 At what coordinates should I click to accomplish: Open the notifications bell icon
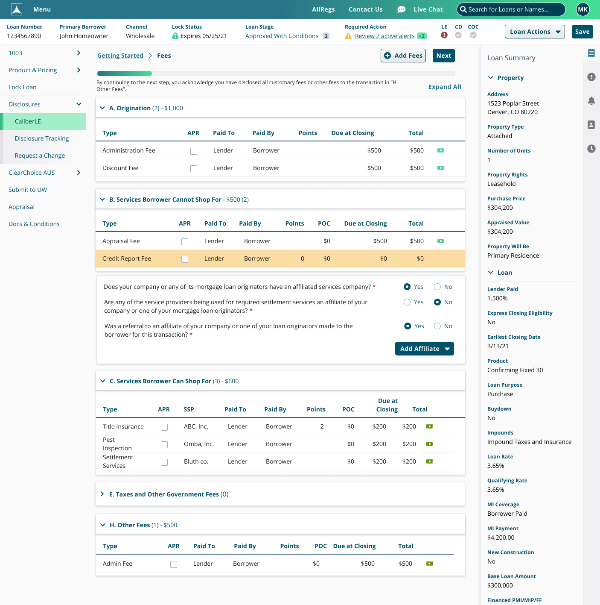click(x=591, y=101)
